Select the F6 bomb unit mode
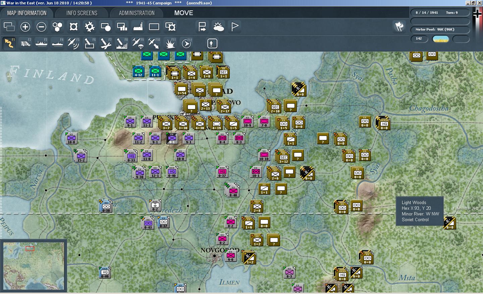 (x=90, y=43)
